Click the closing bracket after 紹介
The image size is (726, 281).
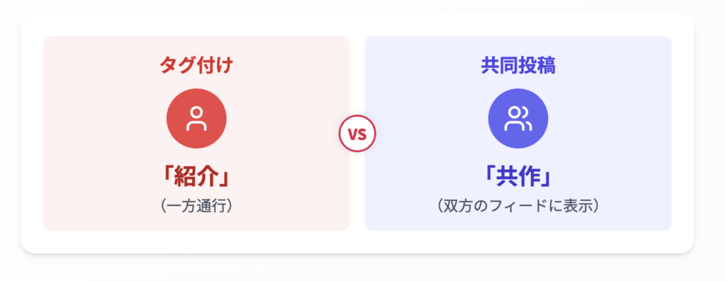[225, 178]
